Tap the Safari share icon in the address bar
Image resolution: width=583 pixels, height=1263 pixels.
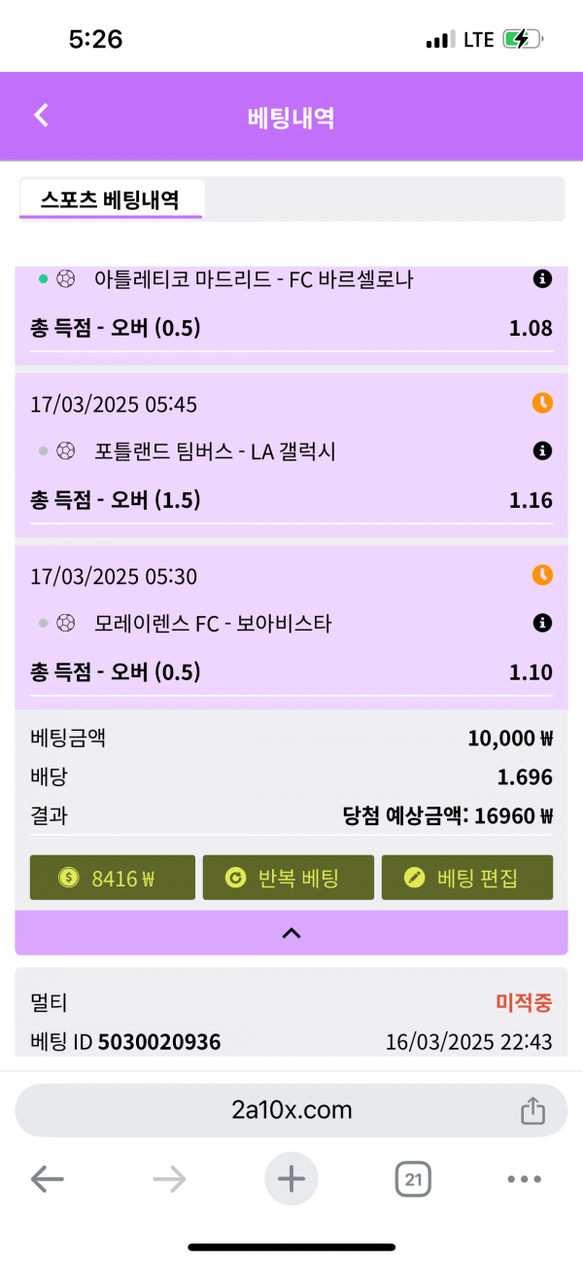click(532, 1110)
